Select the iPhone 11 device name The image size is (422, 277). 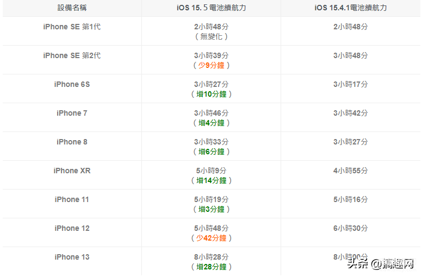point(72,199)
